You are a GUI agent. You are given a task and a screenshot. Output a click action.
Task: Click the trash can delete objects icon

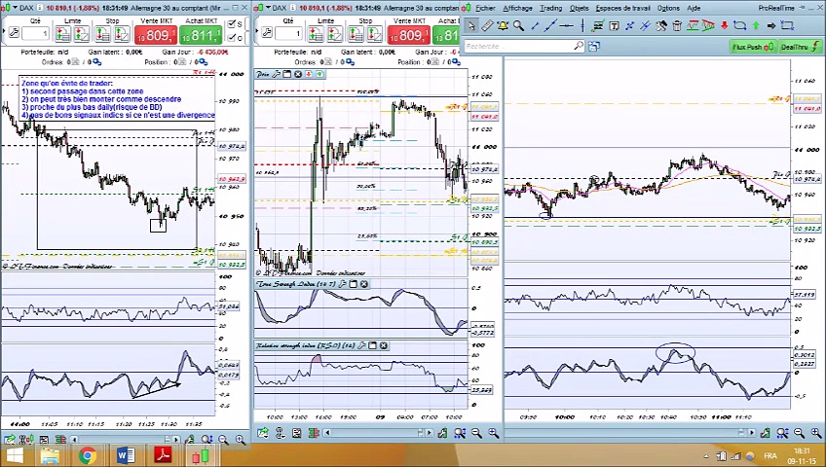[677, 26]
